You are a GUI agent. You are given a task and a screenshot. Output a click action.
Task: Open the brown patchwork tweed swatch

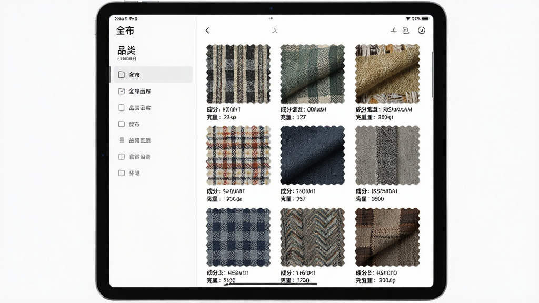(x=387, y=237)
